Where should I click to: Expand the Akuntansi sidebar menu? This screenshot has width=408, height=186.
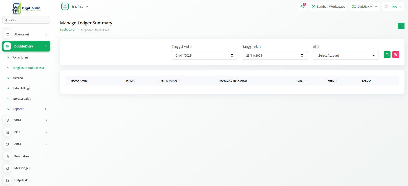(26, 34)
